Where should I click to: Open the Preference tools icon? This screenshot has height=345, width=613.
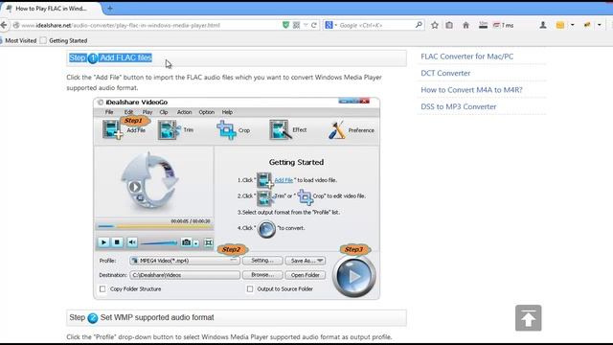(337, 130)
